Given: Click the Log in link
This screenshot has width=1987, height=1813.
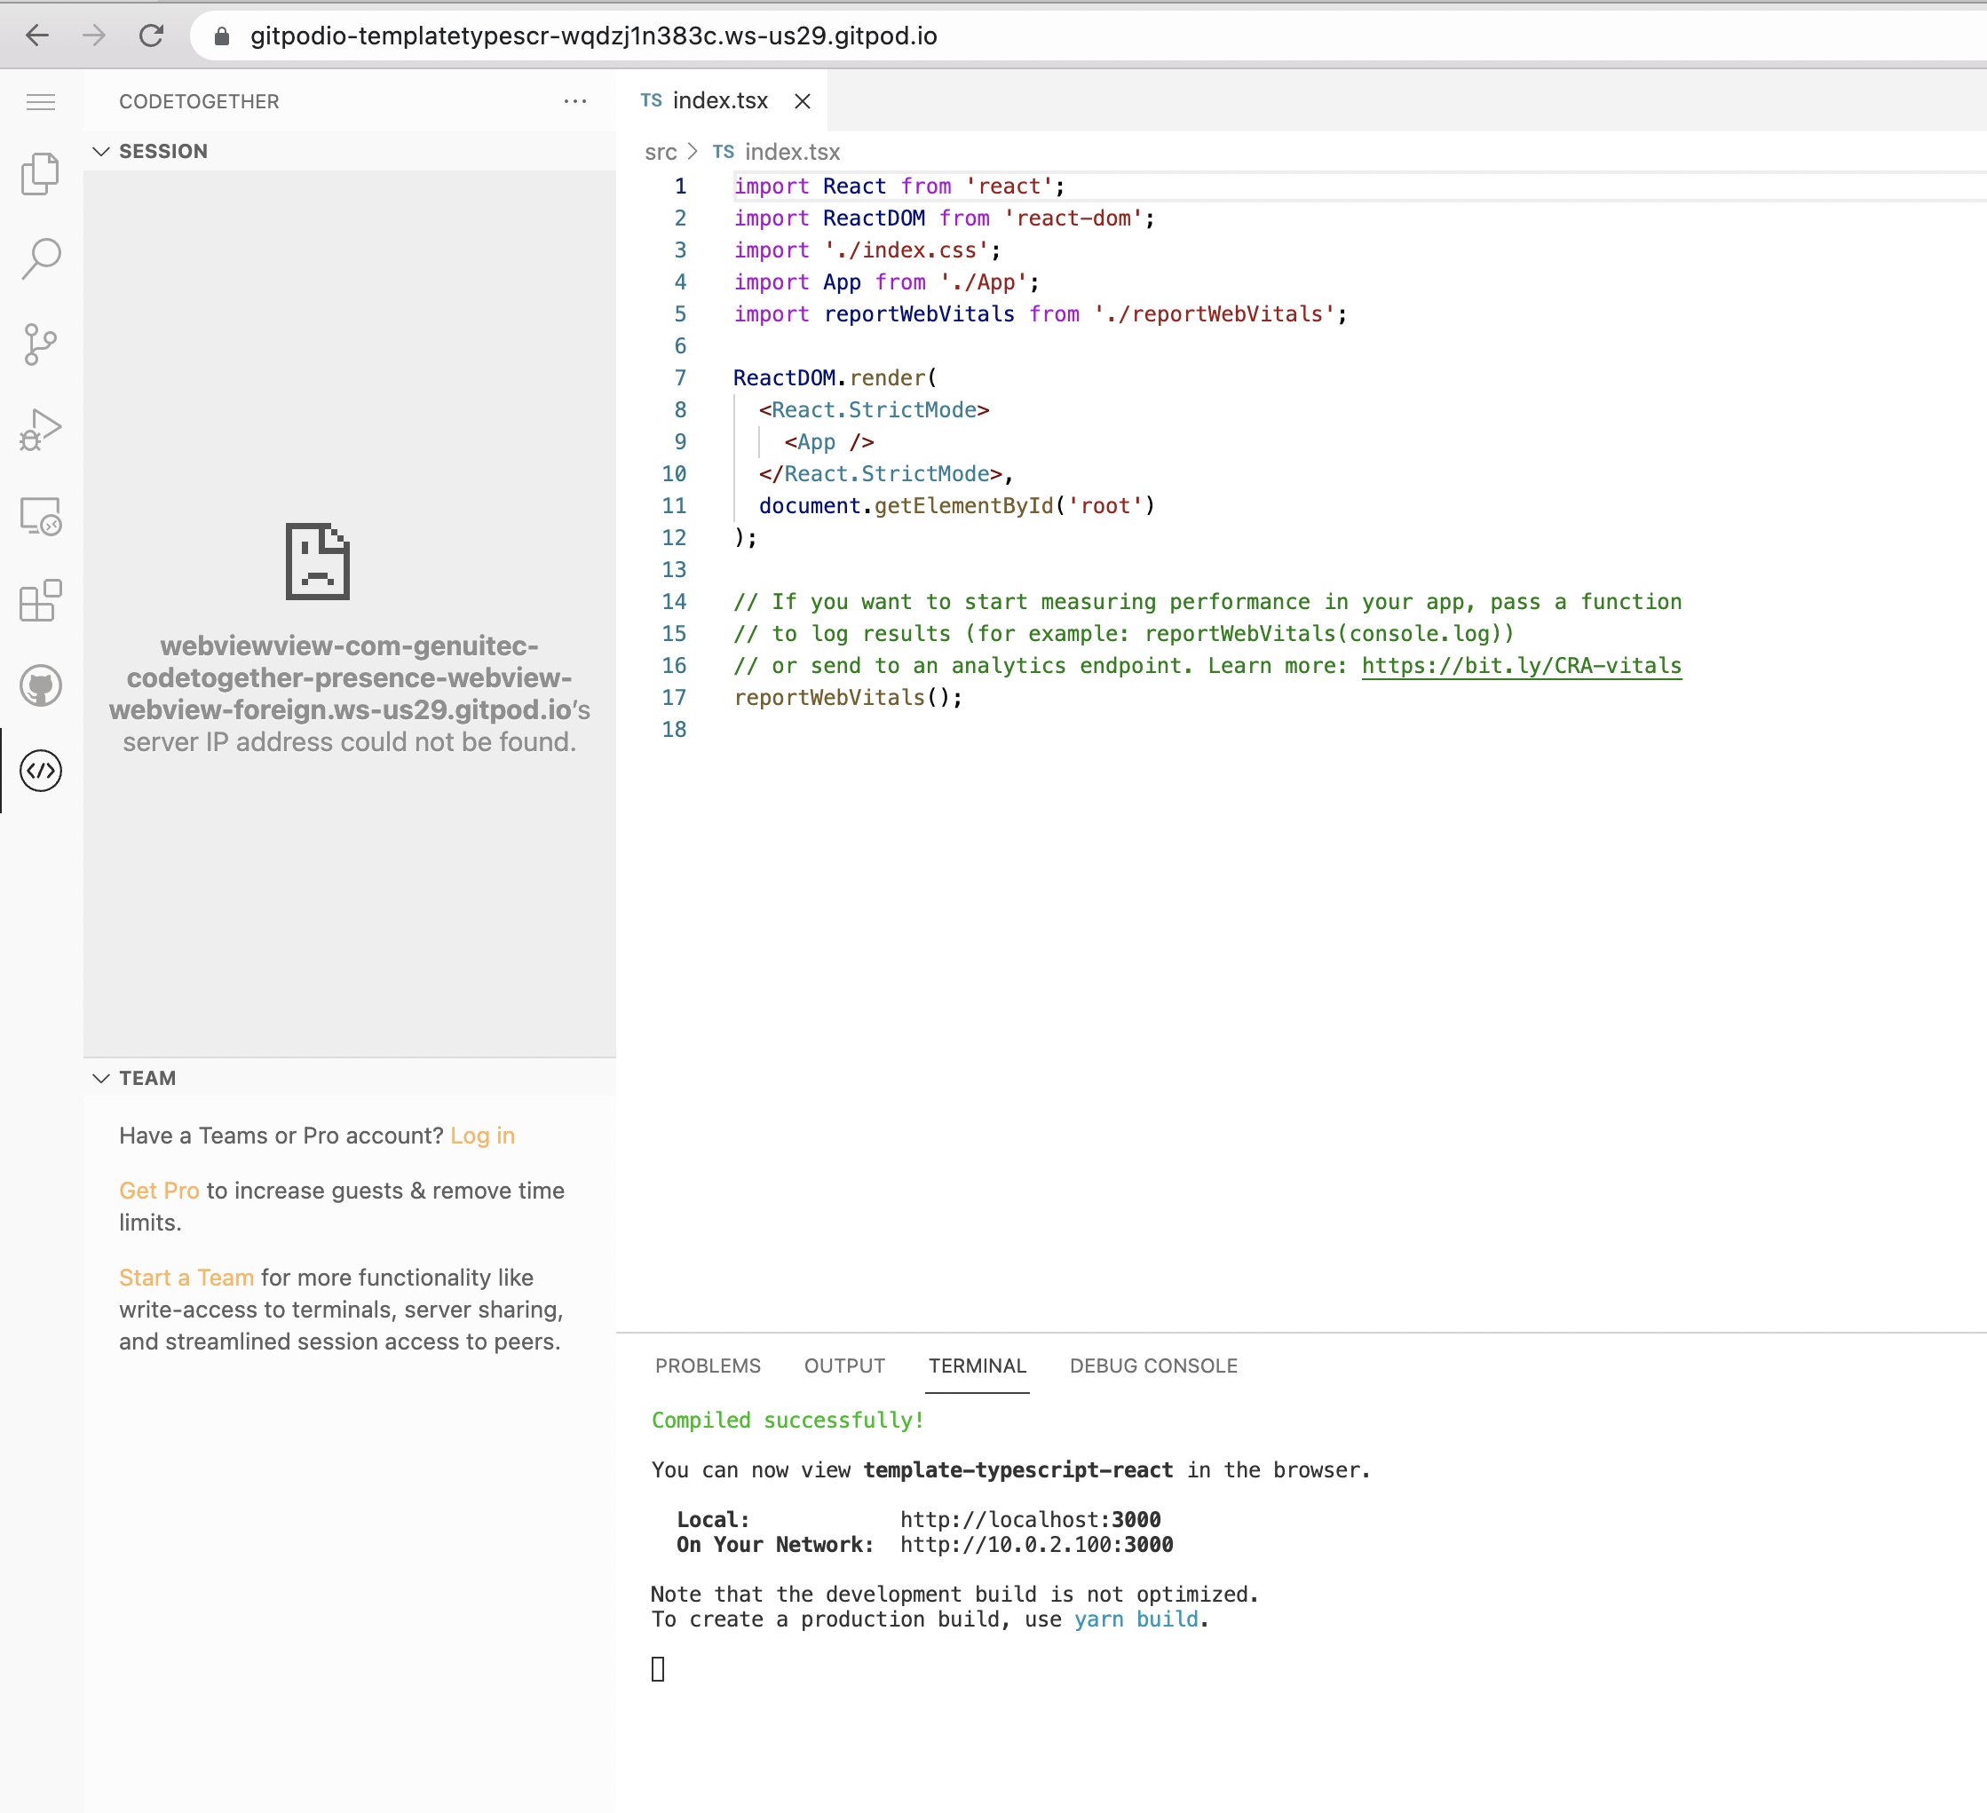Looking at the screenshot, I should tap(482, 1136).
